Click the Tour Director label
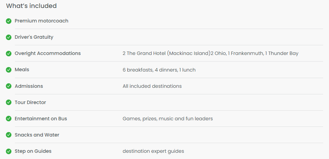The width and height of the screenshot is (329, 159). pyautogui.click(x=30, y=102)
